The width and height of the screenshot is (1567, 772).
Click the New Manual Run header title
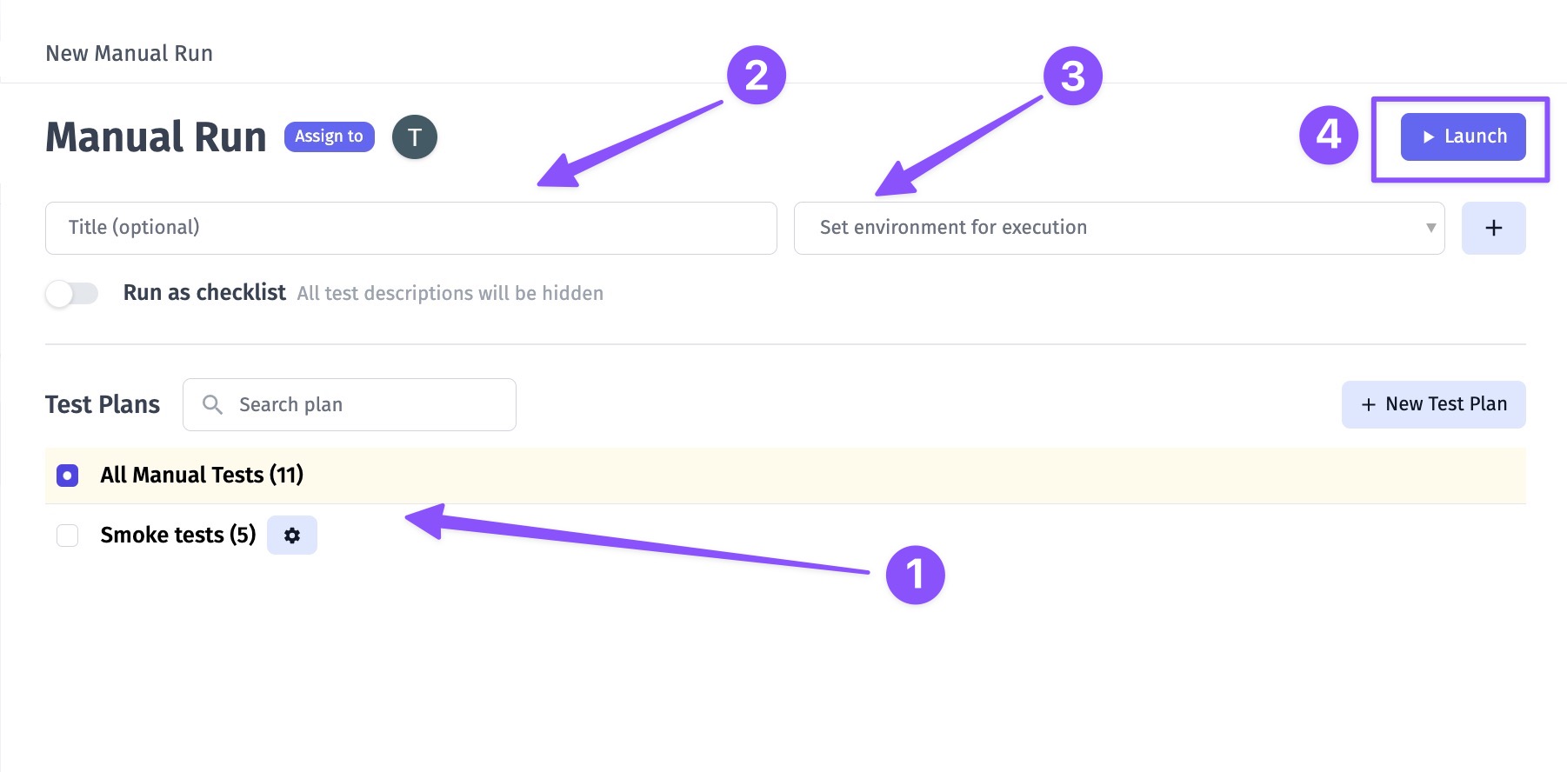(130, 54)
